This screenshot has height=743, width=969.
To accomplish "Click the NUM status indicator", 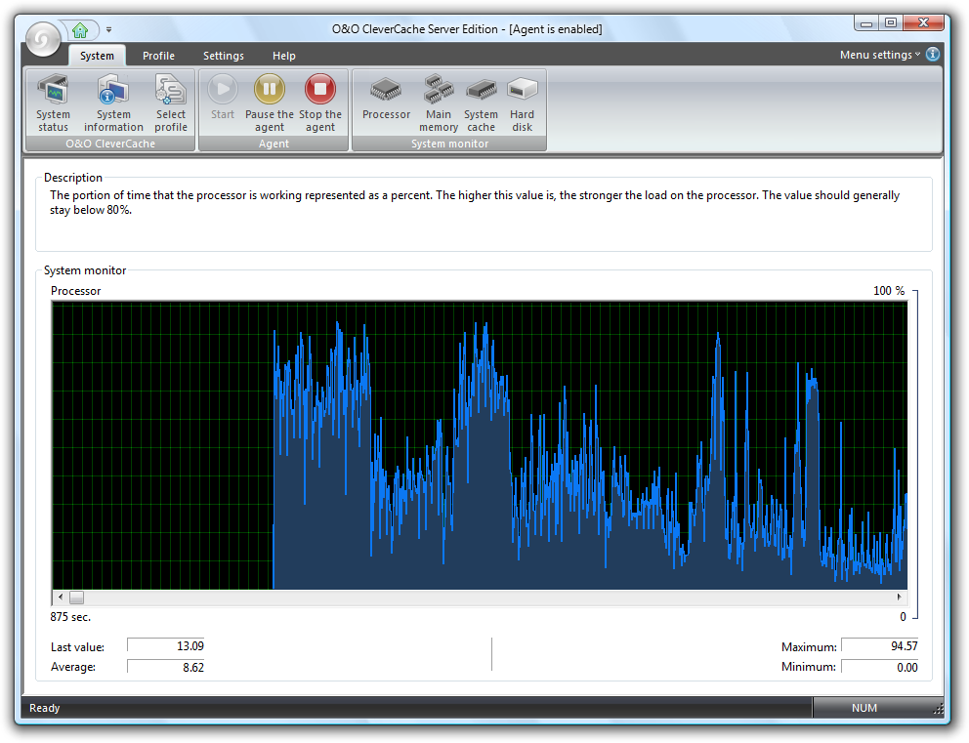I will click(x=864, y=708).
